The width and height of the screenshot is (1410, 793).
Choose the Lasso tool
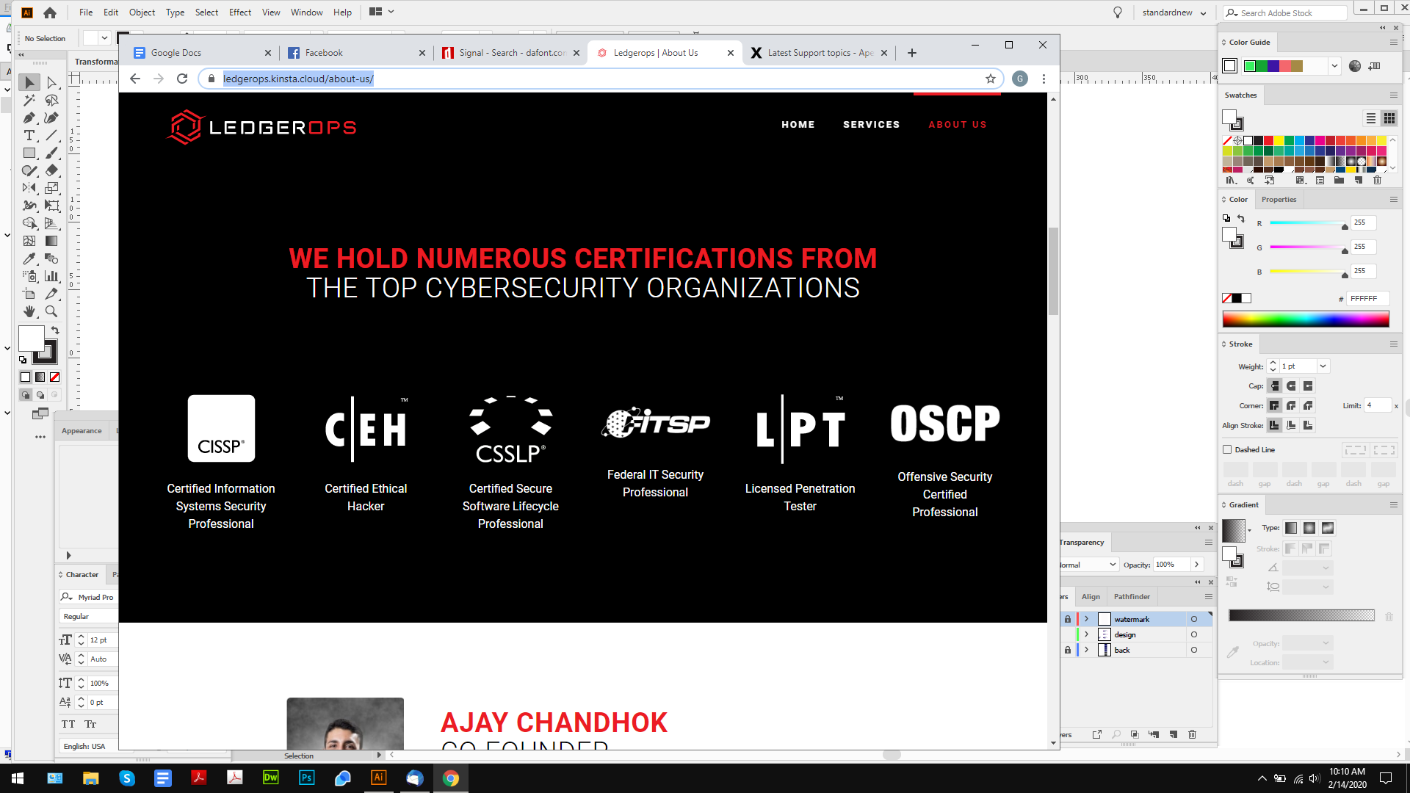(51, 101)
